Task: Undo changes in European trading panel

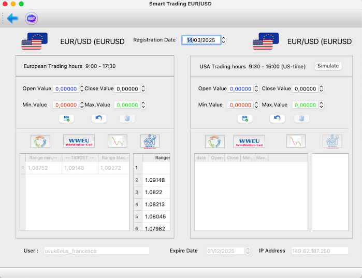Action: [x=98, y=119]
